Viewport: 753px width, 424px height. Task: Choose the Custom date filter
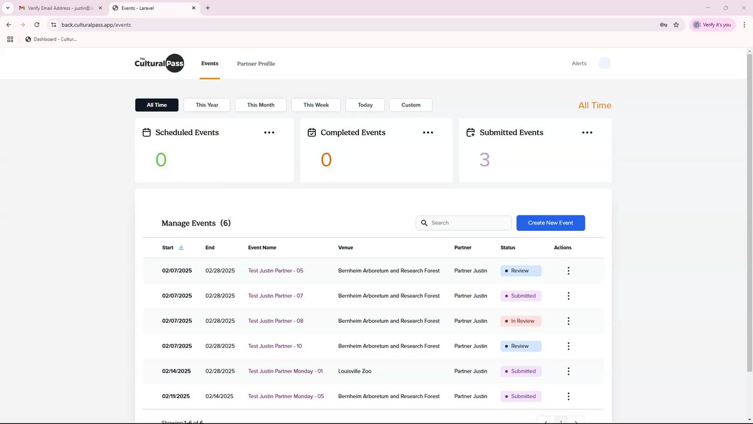(411, 105)
